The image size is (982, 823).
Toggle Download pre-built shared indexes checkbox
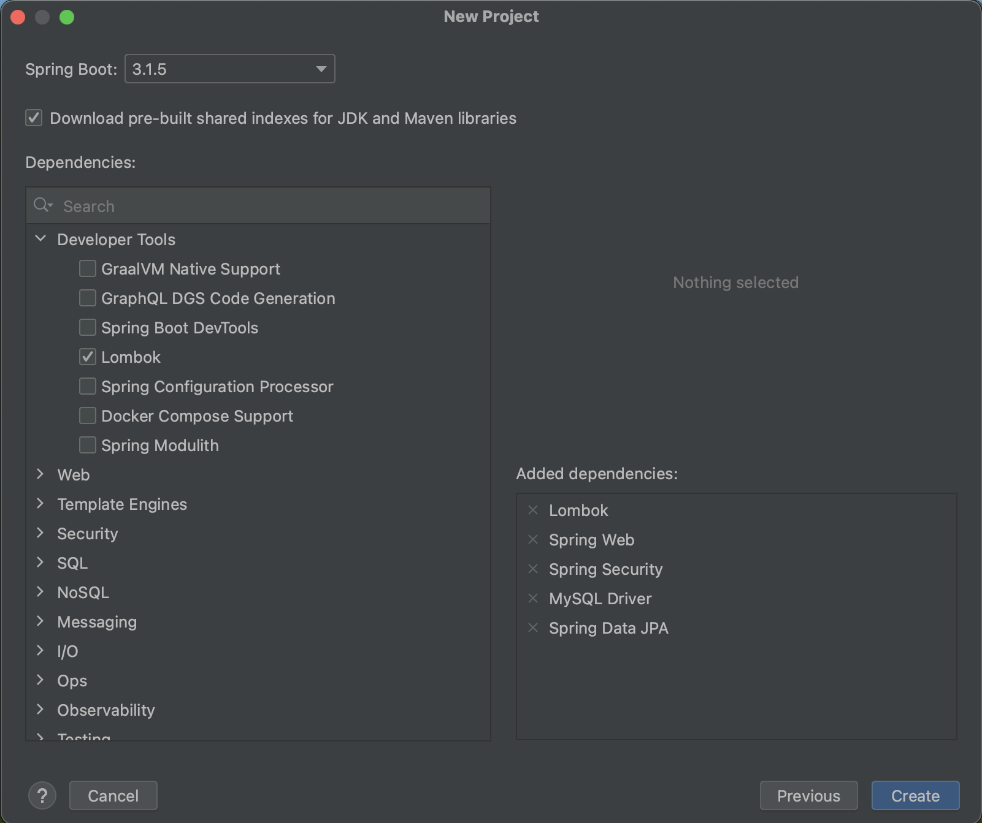(x=34, y=118)
